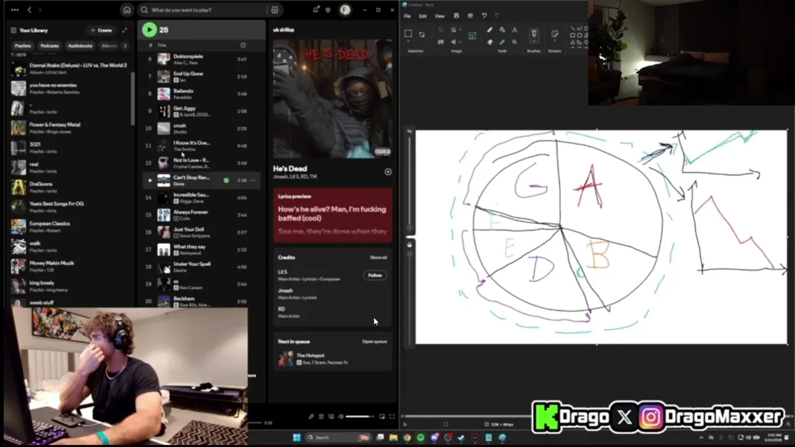
Task: Open Paint Brushes dropdown
Action: coord(534,41)
